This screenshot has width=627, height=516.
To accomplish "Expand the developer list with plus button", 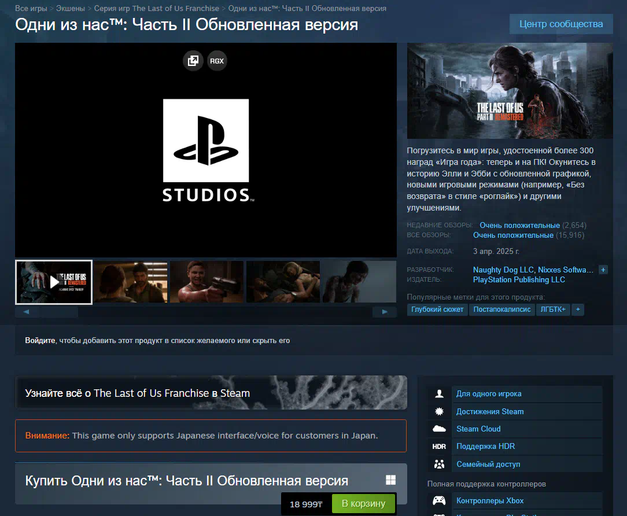I will [x=603, y=270].
